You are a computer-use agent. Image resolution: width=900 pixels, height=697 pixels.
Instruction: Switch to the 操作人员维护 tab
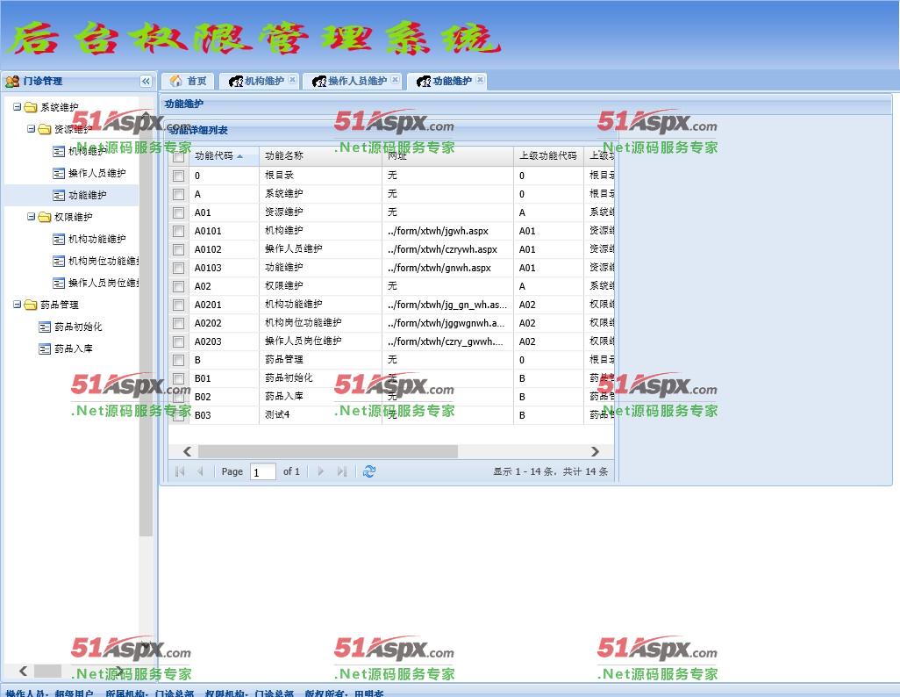[x=353, y=81]
